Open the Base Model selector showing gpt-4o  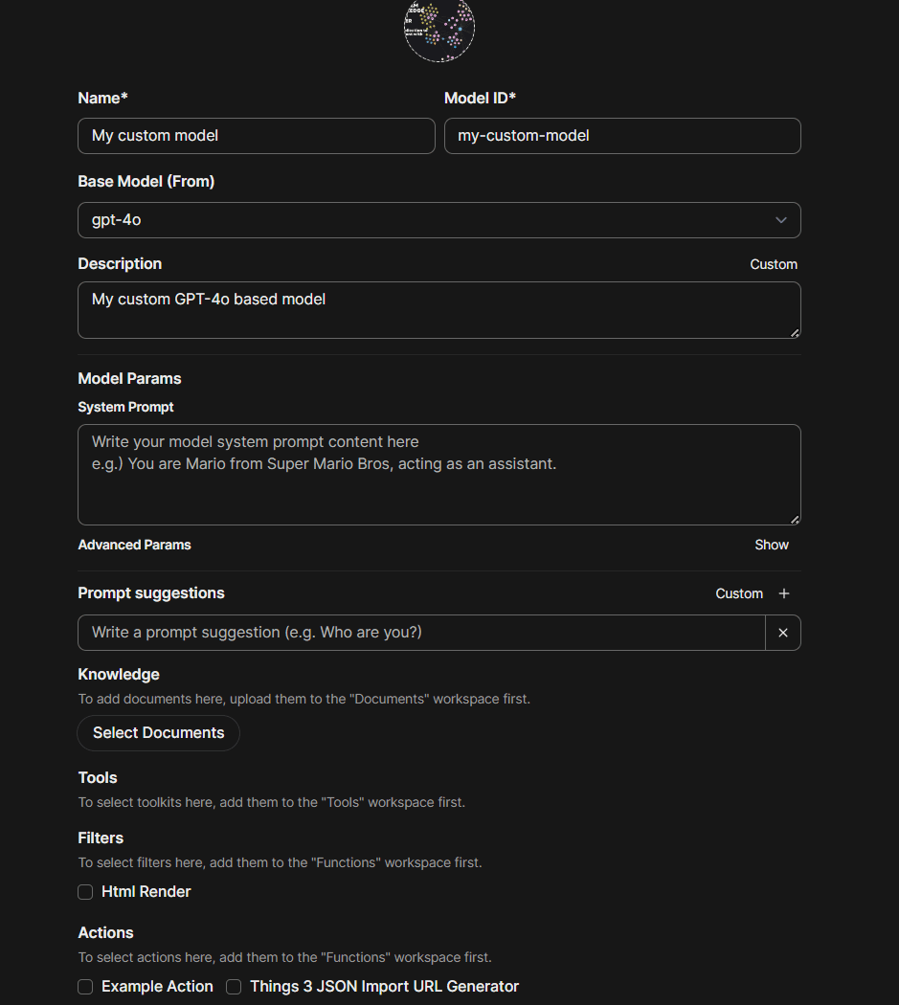pyautogui.click(x=438, y=220)
